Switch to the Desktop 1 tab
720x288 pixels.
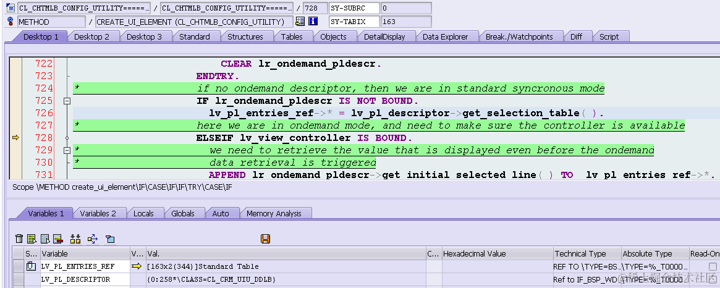[x=41, y=36]
